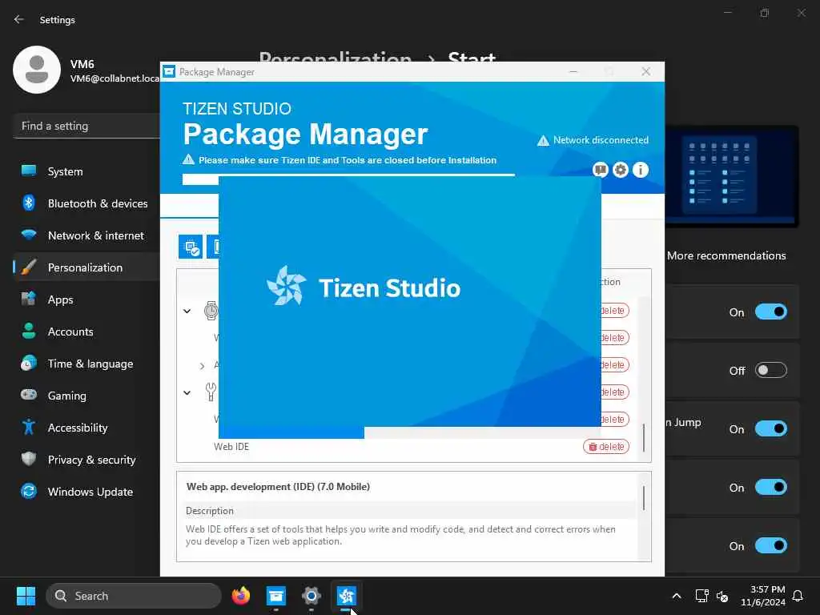This screenshot has width=820, height=615.
Task: Click the network status tray icon
Action: 701,596
